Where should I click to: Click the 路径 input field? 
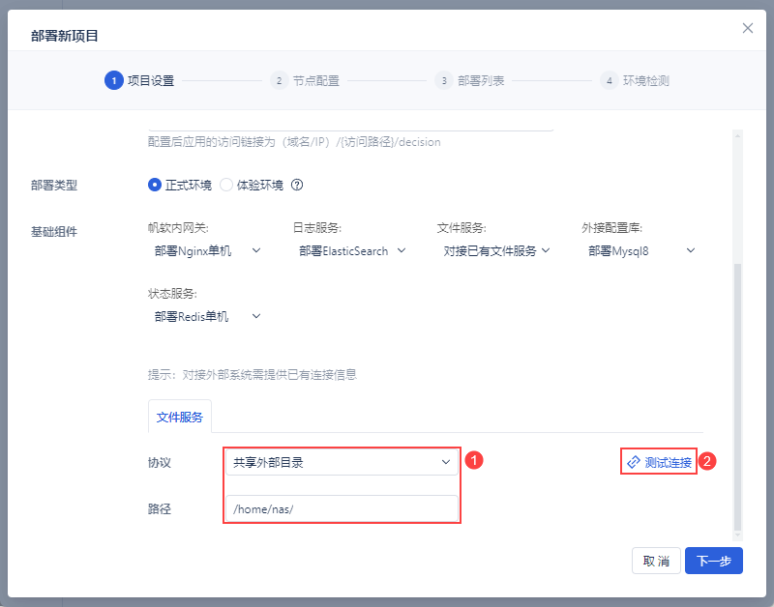coord(342,508)
